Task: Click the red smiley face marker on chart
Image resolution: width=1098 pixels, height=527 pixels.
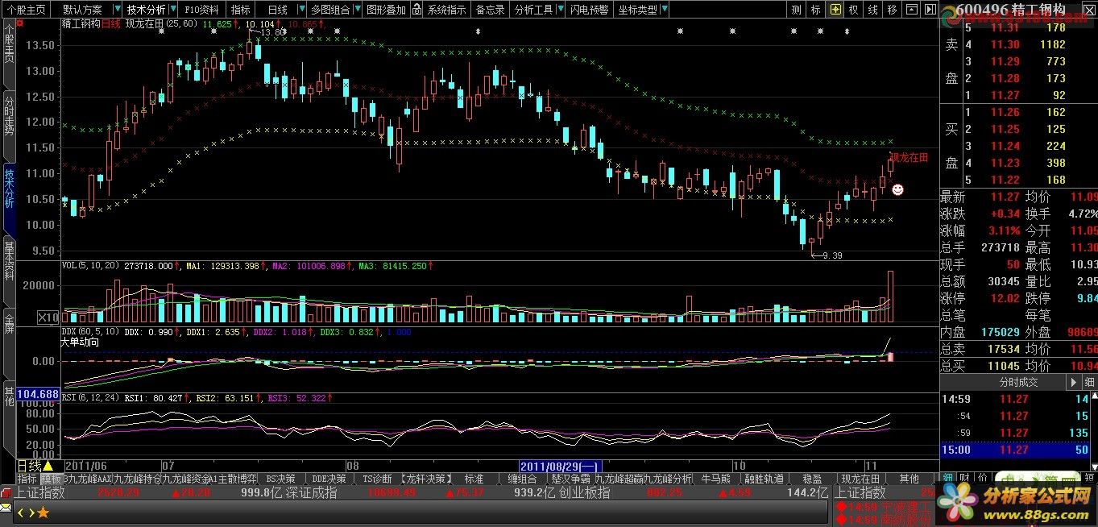Action: [897, 189]
